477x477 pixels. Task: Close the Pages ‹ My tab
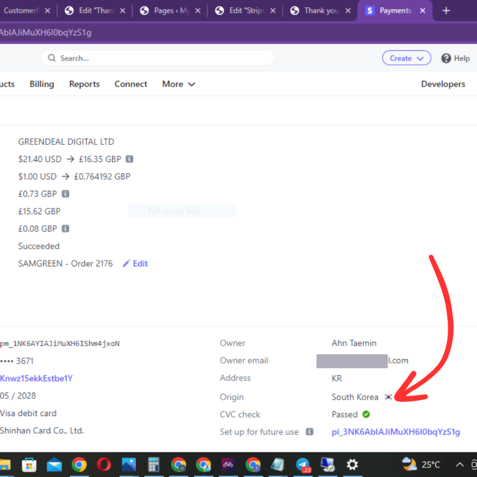[x=198, y=11]
